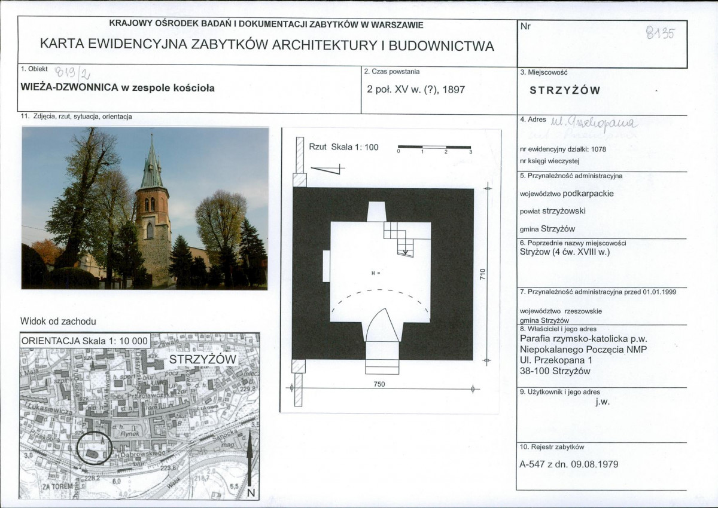Select the '5. Przynależność administracyjna' heading
Viewport: 718px width, 508px height.
[571, 176]
